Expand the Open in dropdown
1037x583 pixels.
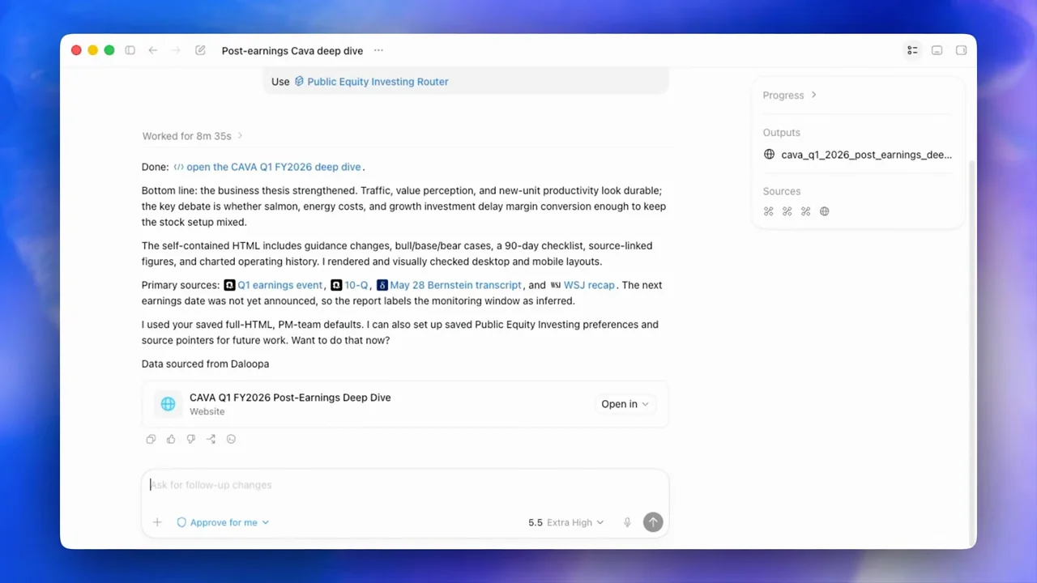pyautogui.click(x=625, y=404)
